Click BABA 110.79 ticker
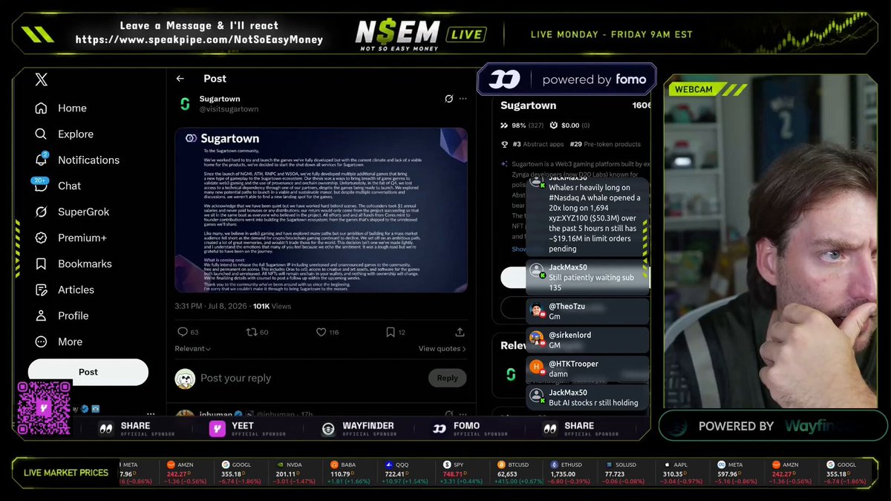The width and height of the screenshot is (891, 501). pos(349,473)
